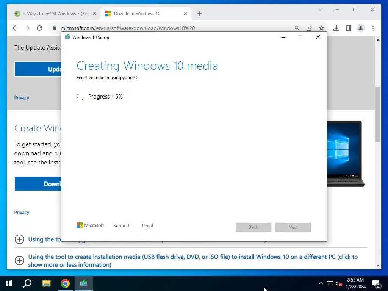Expand 'create installation media' plus icon

[x=20, y=260]
